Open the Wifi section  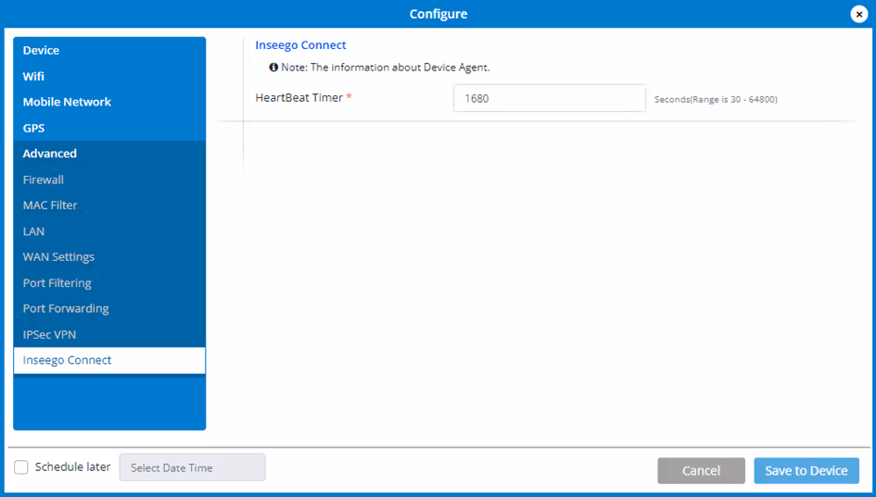pos(109,77)
